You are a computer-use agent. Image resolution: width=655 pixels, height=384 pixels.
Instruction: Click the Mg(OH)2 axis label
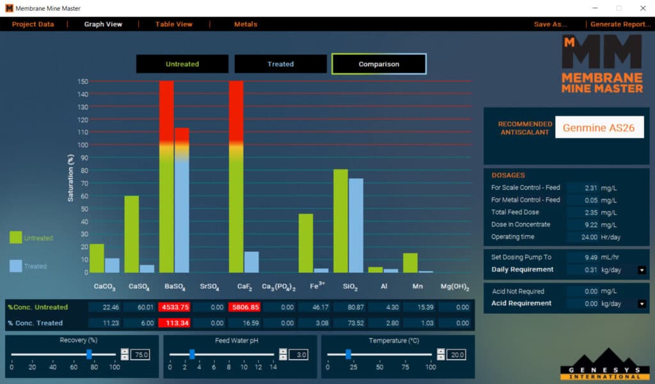pyautogui.click(x=455, y=287)
